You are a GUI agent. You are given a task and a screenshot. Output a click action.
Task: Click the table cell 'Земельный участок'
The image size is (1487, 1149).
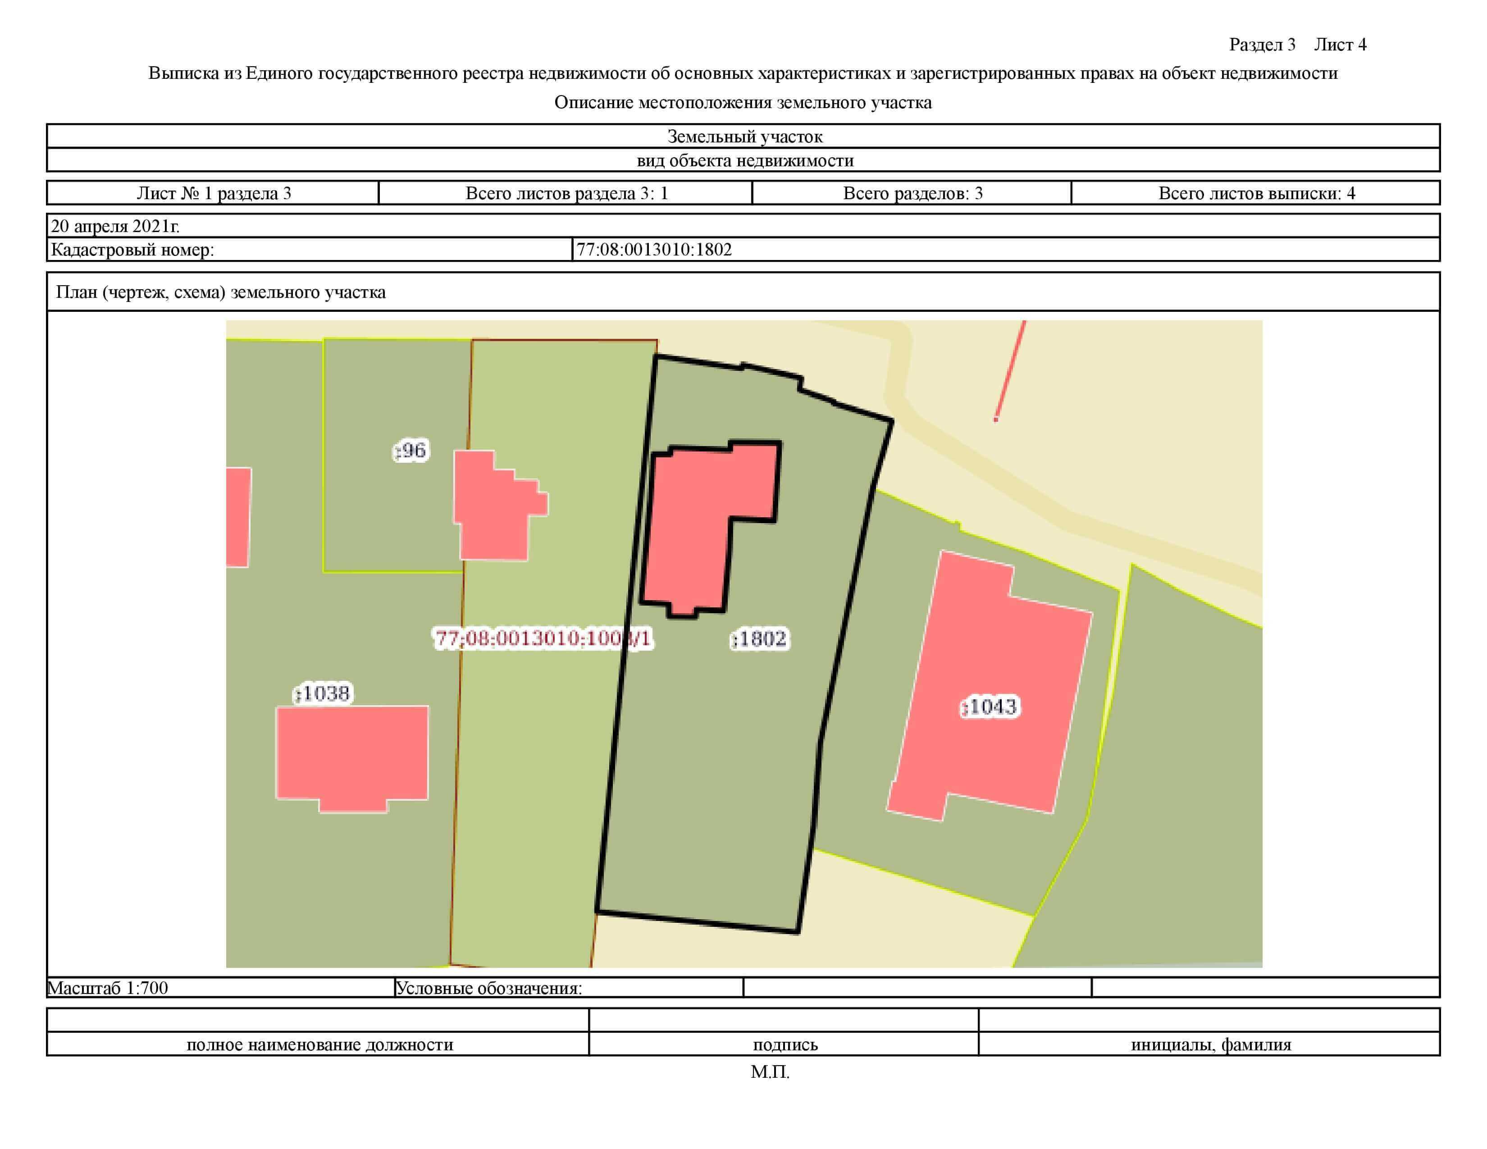pyautogui.click(x=743, y=136)
